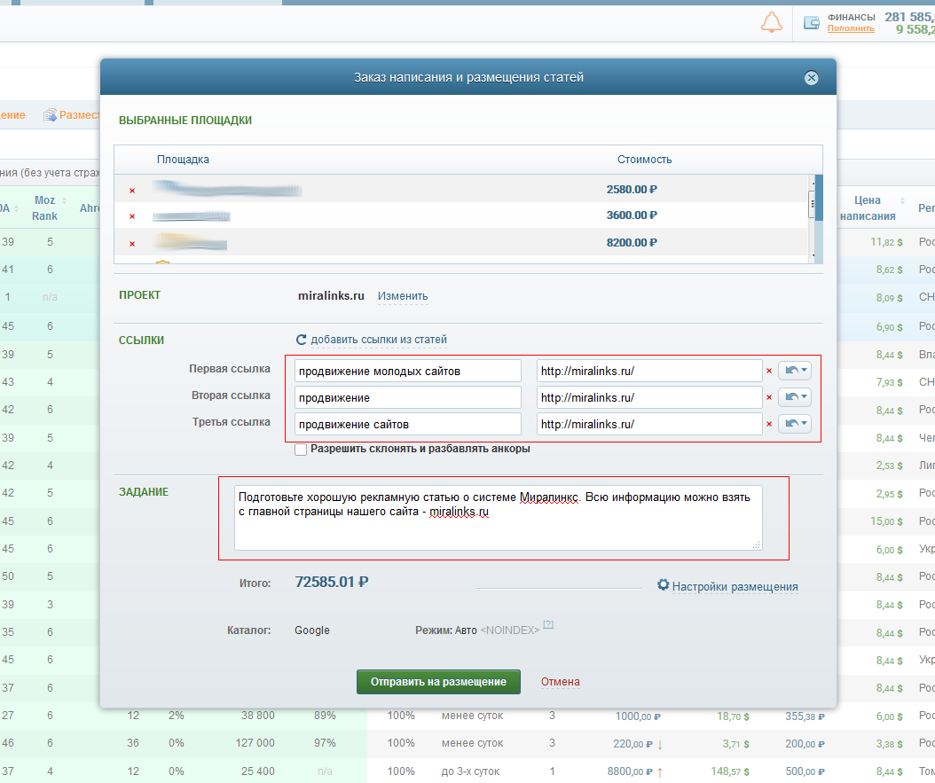Close the order dialog with X icon
935x783 pixels.
811,77
